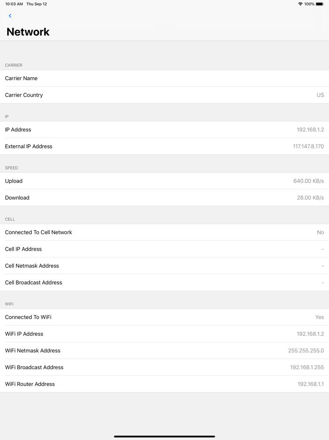Tap the Upload speed row showing 640.00 KB/s
Image resolution: width=329 pixels, height=440 pixels.
164,181
